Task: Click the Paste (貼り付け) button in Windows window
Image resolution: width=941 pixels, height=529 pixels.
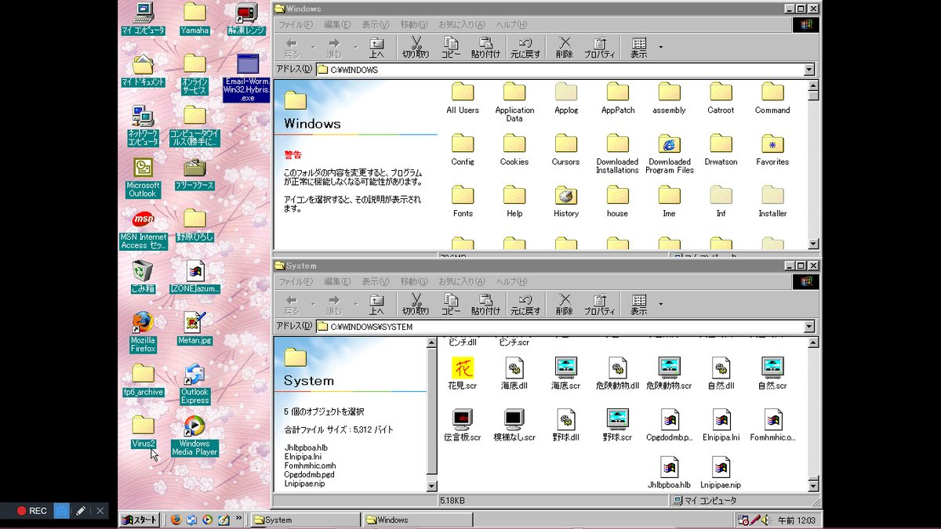Action: pyautogui.click(x=485, y=47)
